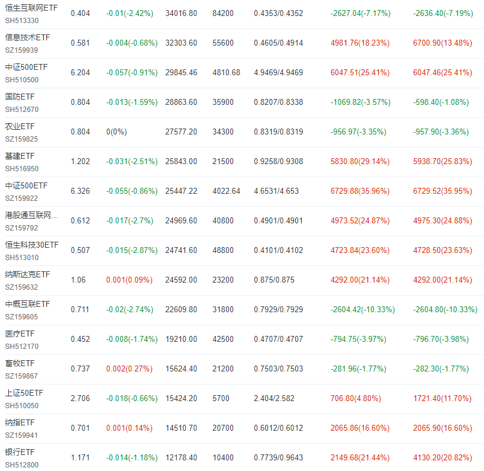Click profit 6700.90(13.48%)

tap(443, 44)
